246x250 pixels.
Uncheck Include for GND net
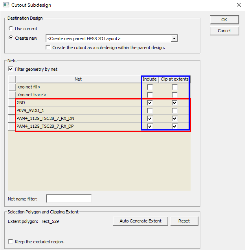coord(150,103)
